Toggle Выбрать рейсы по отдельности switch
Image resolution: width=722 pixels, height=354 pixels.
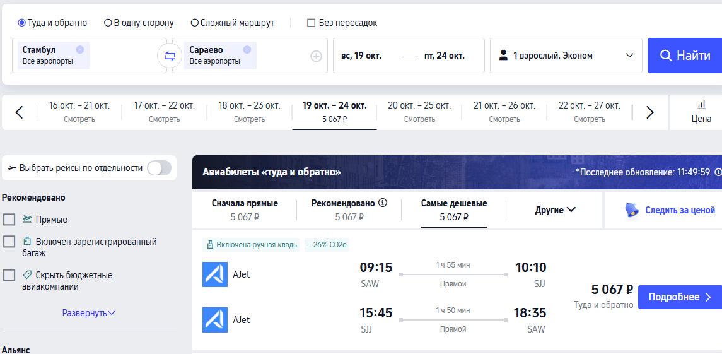coord(159,168)
